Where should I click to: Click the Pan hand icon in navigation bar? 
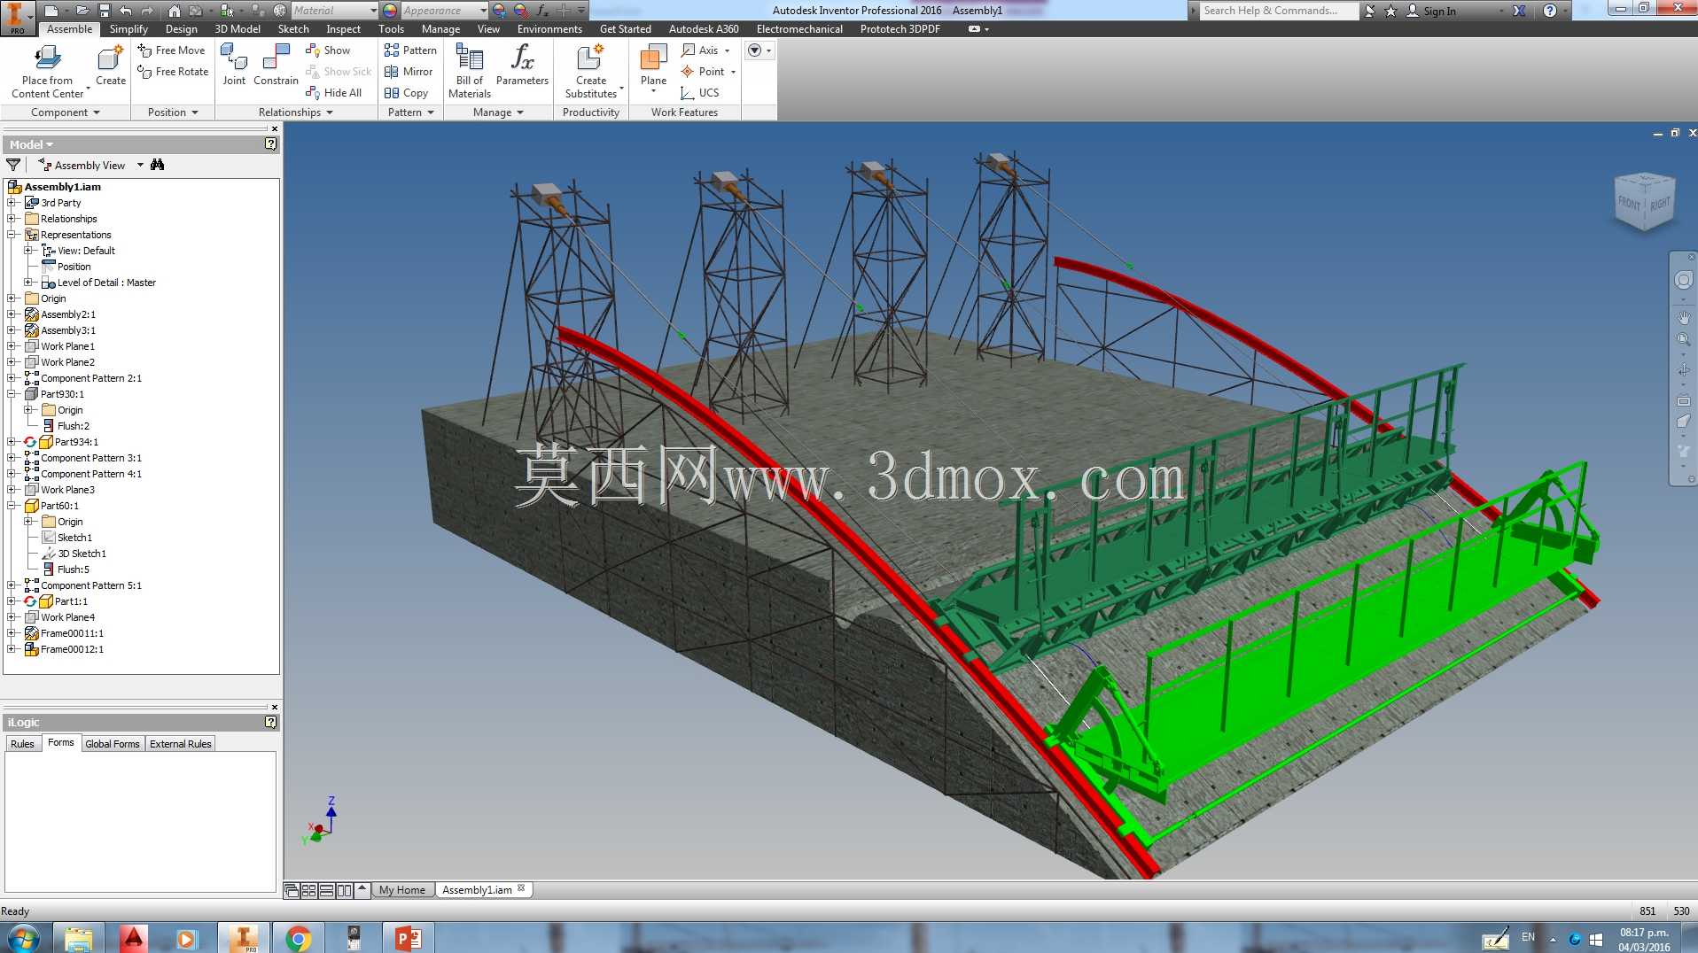(1684, 316)
